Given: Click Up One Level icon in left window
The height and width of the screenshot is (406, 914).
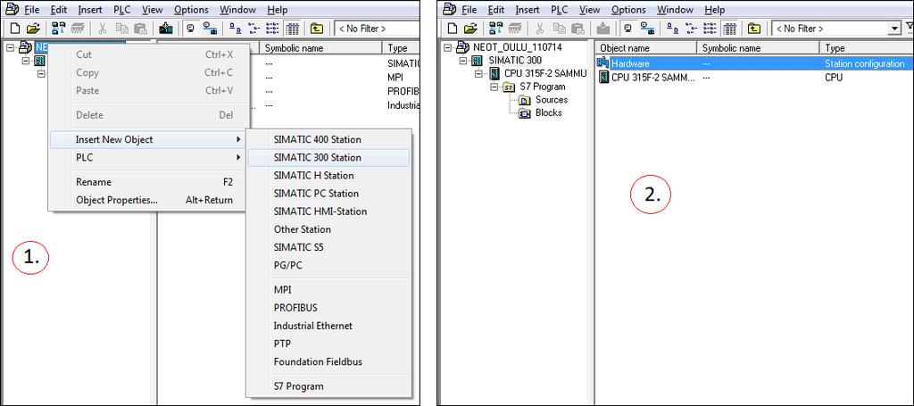Looking at the screenshot, I should [x=317, y=28].
